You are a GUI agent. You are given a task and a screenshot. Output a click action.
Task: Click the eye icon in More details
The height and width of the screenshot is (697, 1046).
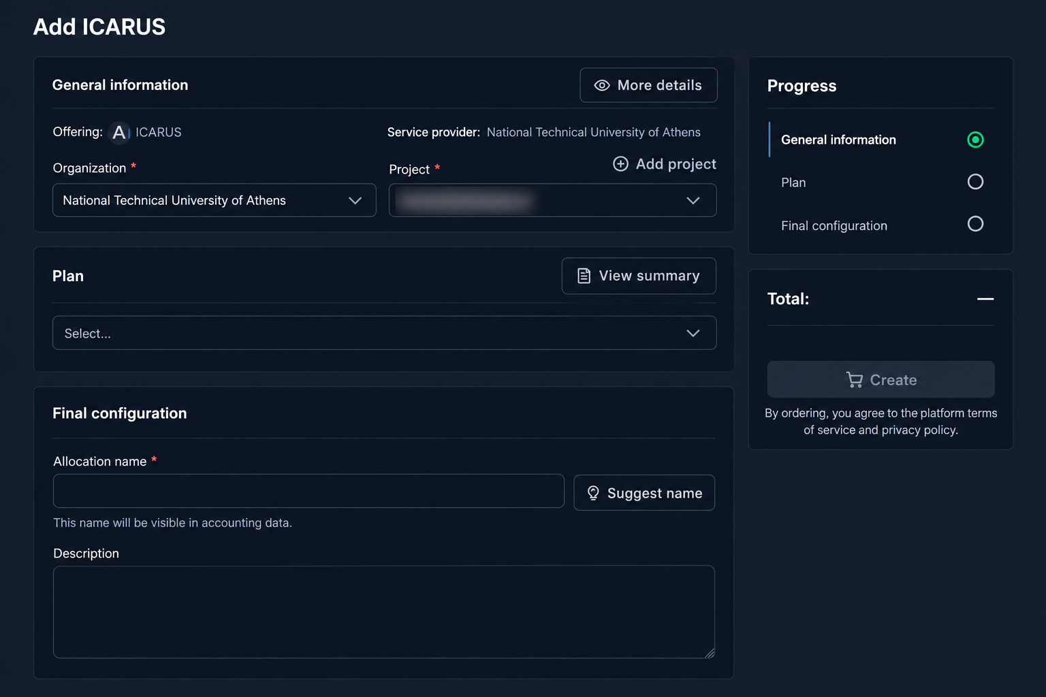coord(602,86)
